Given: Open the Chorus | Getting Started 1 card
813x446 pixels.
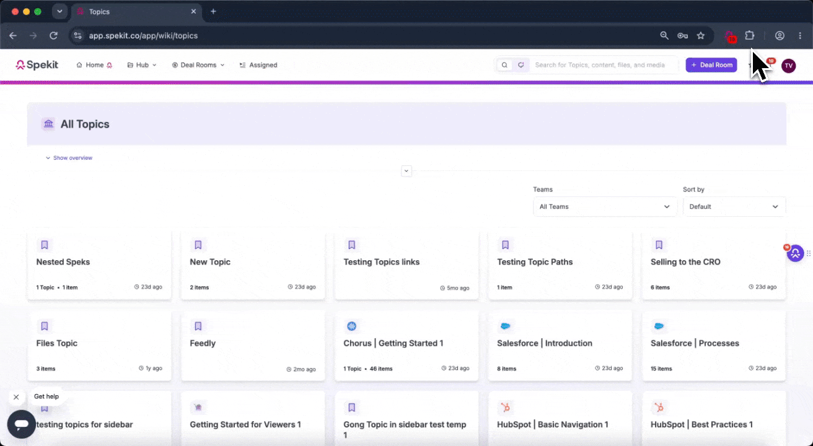Looking at the screenshot, I should pos(406,346).
